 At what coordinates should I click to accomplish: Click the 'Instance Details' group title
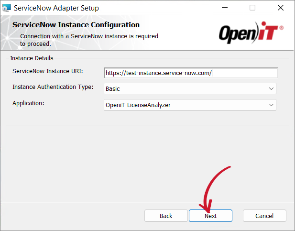32,58
